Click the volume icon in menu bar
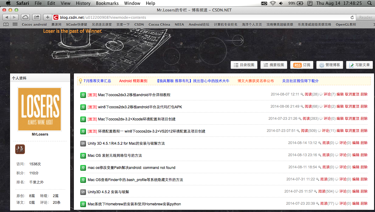The height and width of the screenshot is (212, 375). tap(281, 3)
